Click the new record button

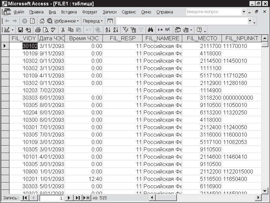point(86,198)
